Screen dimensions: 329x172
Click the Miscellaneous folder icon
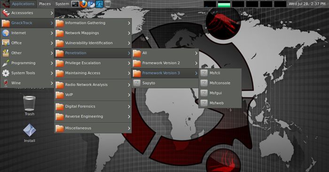(60, 128)
